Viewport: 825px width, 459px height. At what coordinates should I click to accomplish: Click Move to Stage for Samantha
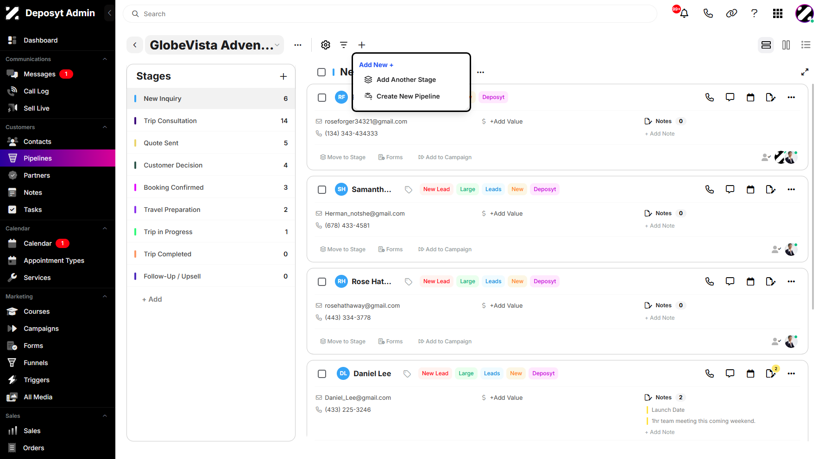[343, 249]
